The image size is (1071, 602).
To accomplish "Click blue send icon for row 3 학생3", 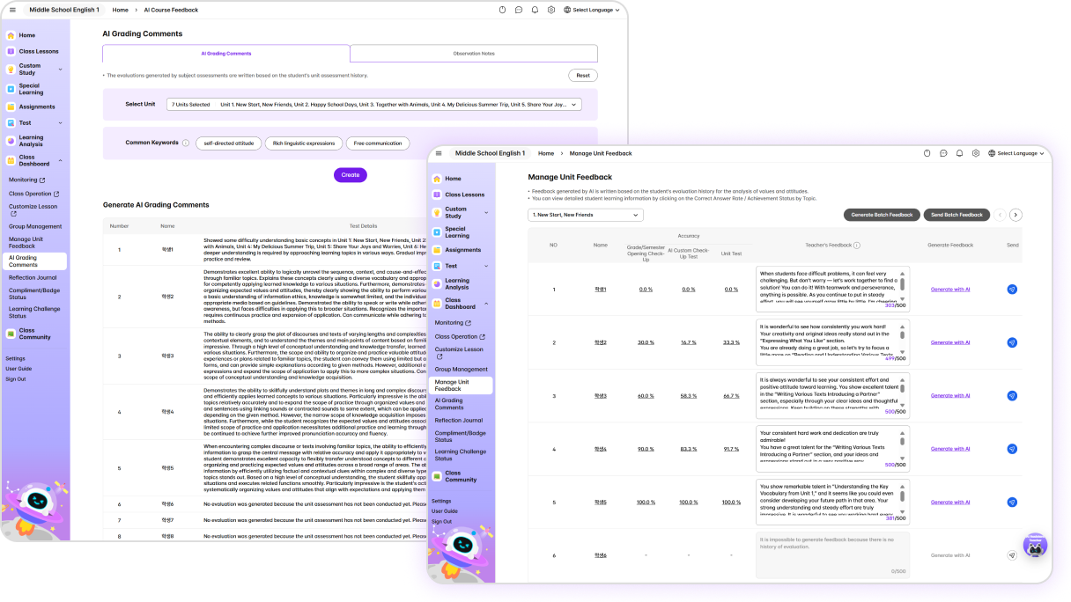I will tap(1012, 395).
